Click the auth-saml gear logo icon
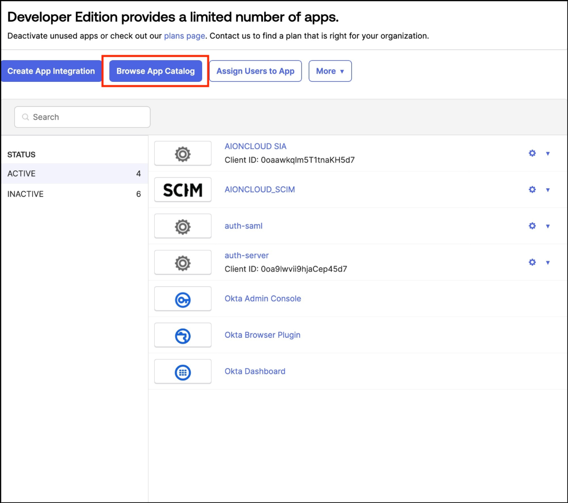The height and width of the screenshot is (503, 568). point(183,227)
